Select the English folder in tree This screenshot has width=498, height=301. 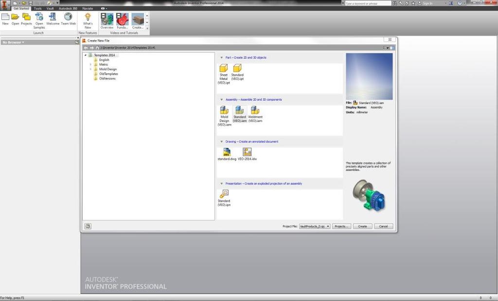(x=104, y=60)
